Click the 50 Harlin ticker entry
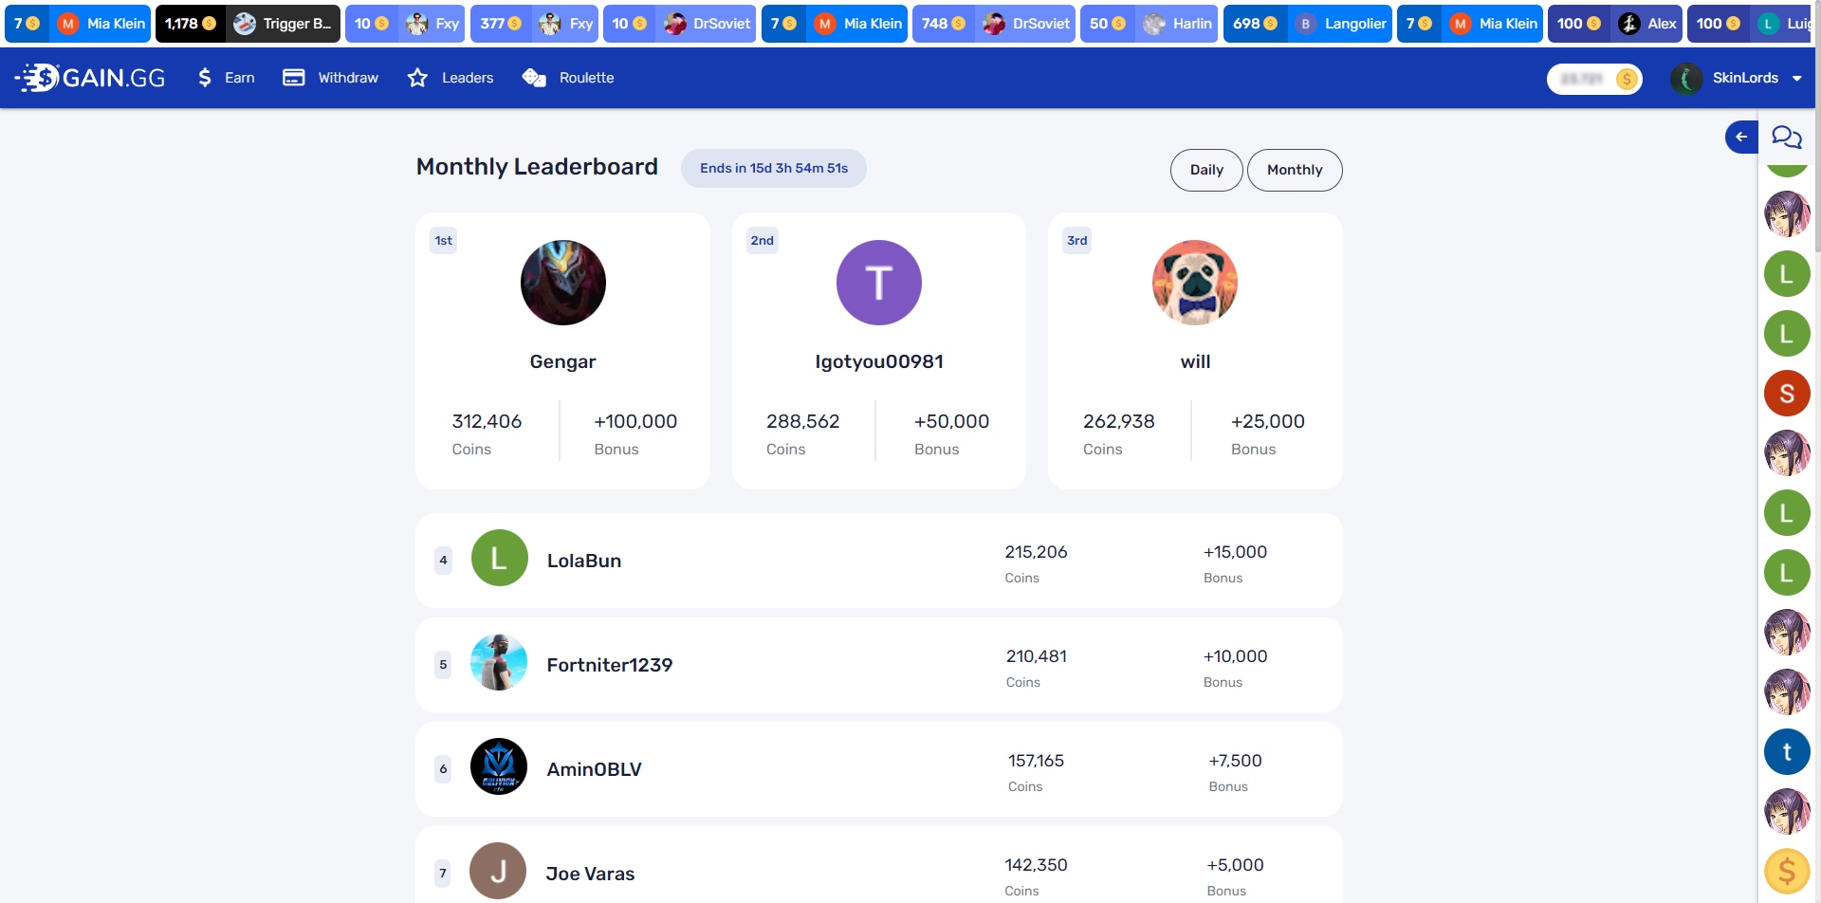1821x903 pixels. [1149, 24]
